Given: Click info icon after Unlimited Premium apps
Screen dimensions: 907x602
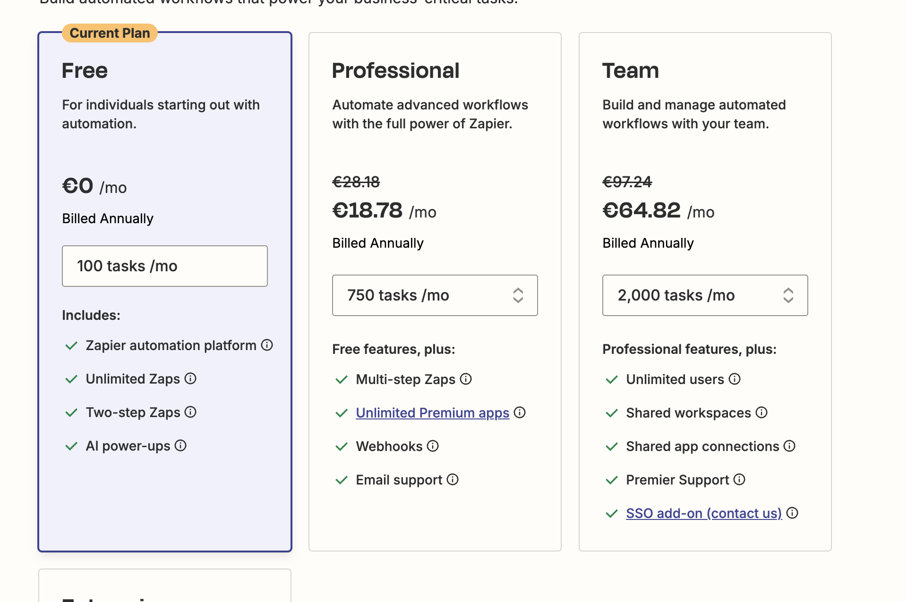Looking at the screenshot, I should point(520,413).
